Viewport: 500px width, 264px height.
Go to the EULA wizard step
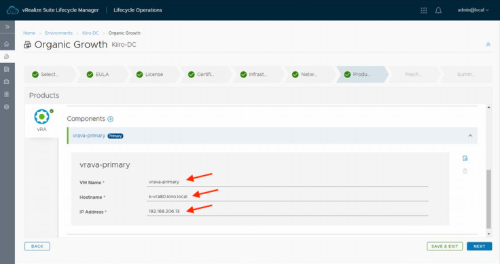pyautogui.click(x=102, y=74)
